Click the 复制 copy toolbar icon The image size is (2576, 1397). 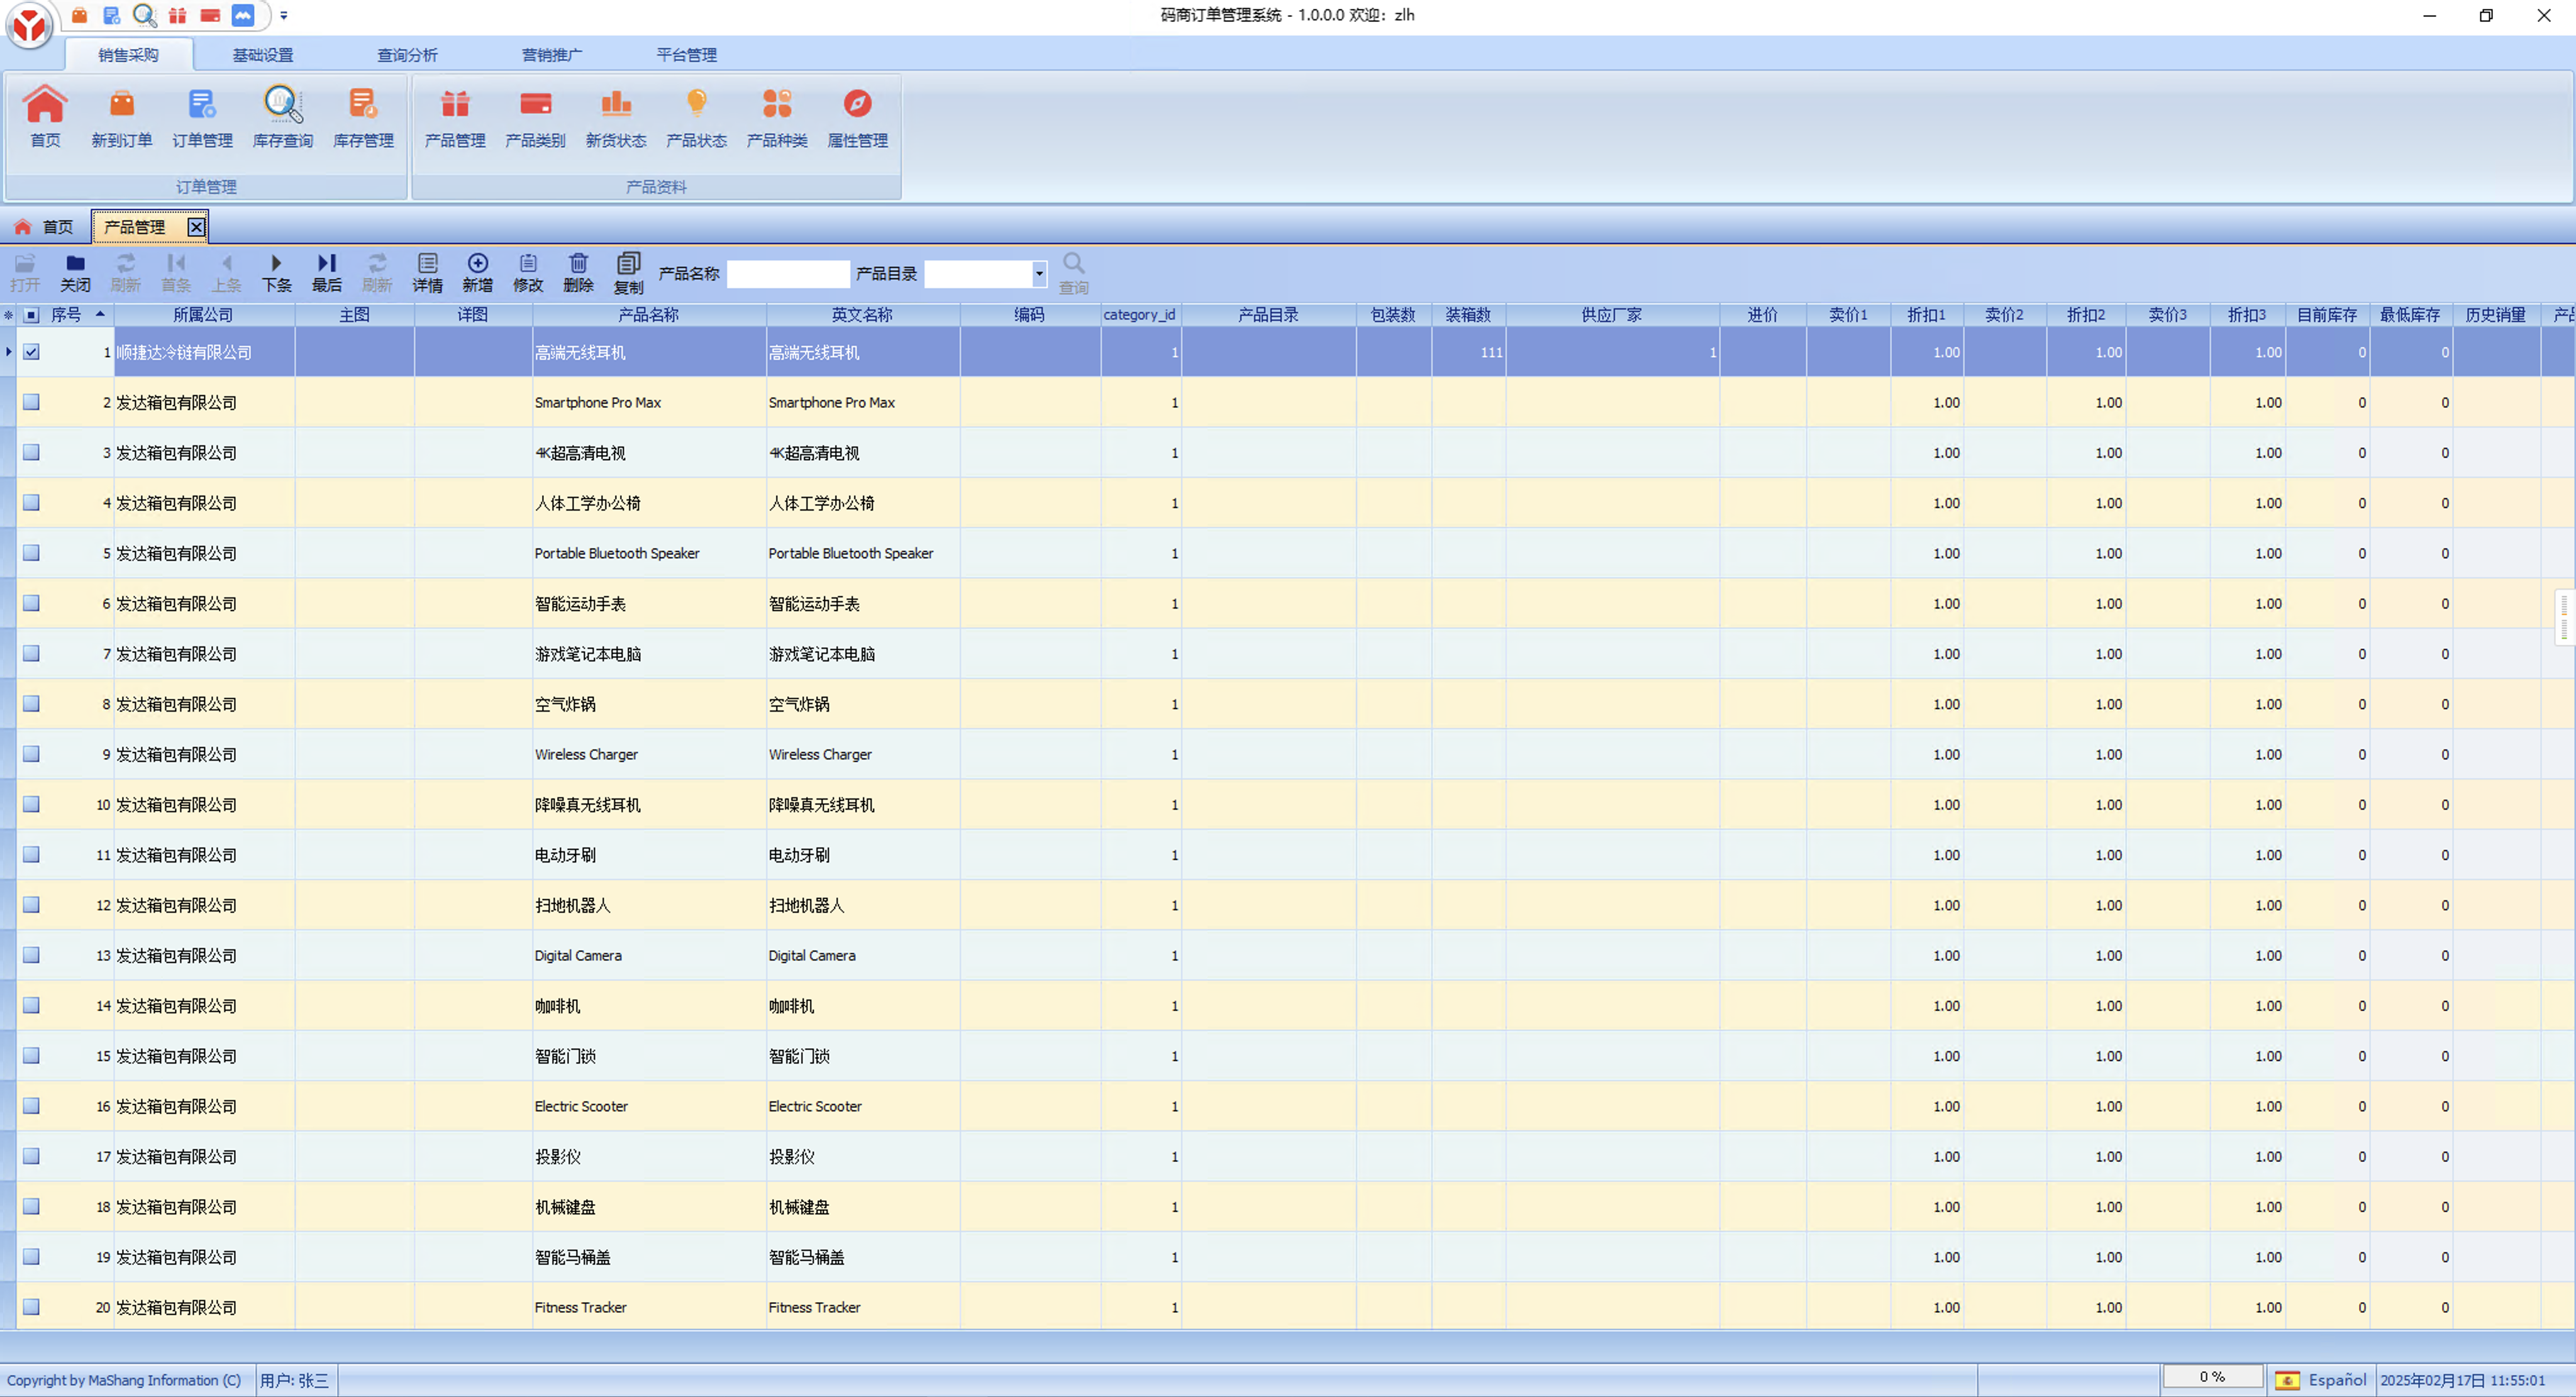(x=628, y=272)
